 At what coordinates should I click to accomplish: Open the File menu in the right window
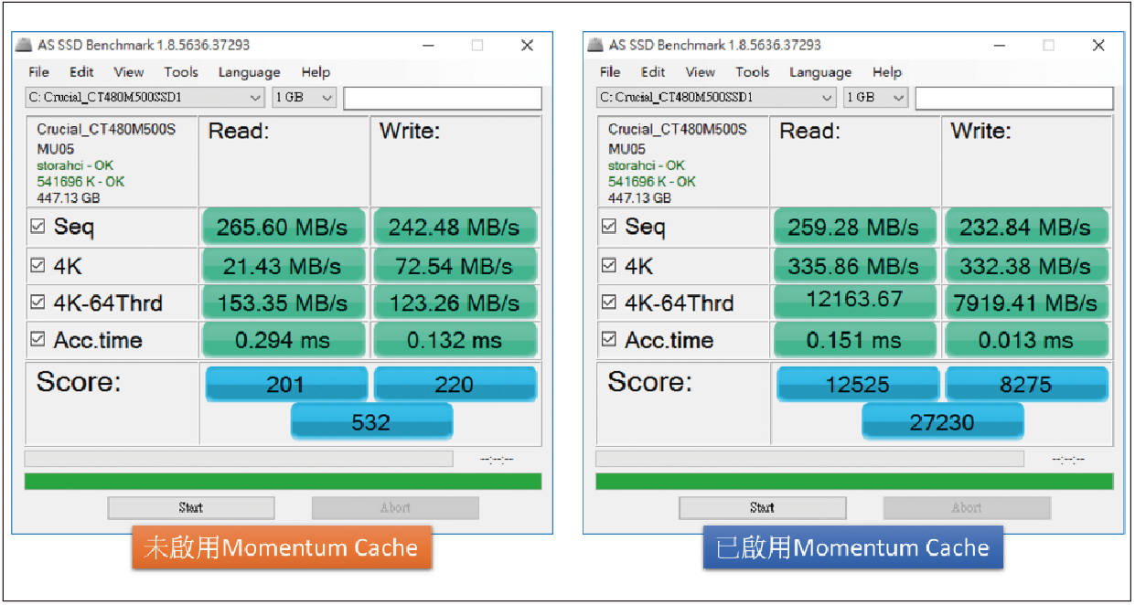click(610, 72)
